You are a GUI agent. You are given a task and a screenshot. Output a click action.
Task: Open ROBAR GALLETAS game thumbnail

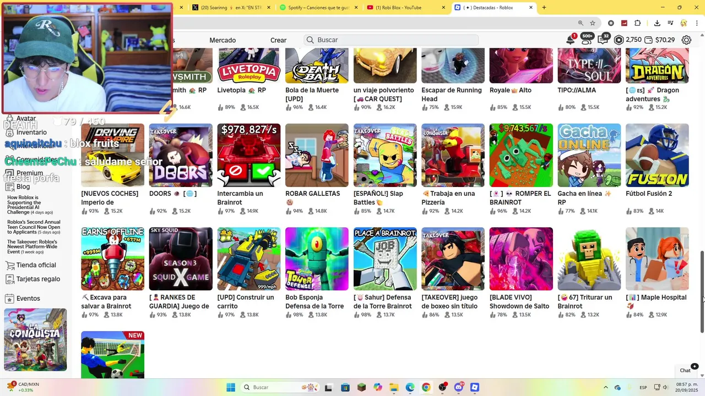click(317, 155)
